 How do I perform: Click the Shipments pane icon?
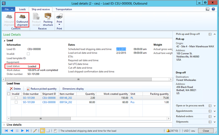coord(210,122)
